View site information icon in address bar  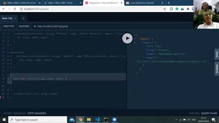point(22,9)
